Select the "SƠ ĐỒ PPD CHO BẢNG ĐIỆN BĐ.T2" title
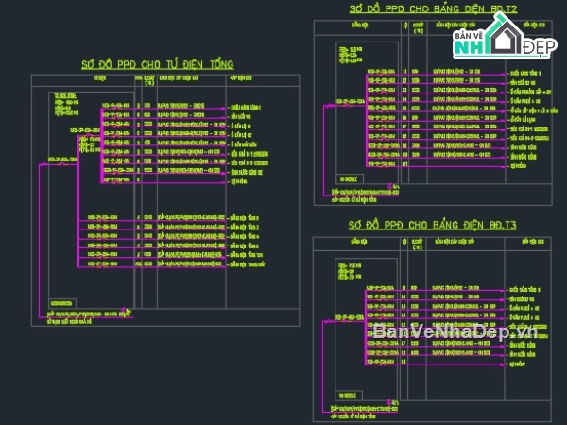567x425 pixels. coord(433,8)
